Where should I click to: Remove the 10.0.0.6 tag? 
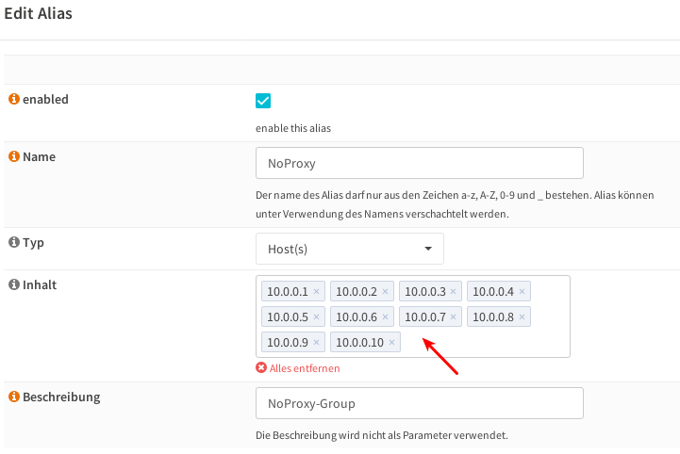pos(385,317)
